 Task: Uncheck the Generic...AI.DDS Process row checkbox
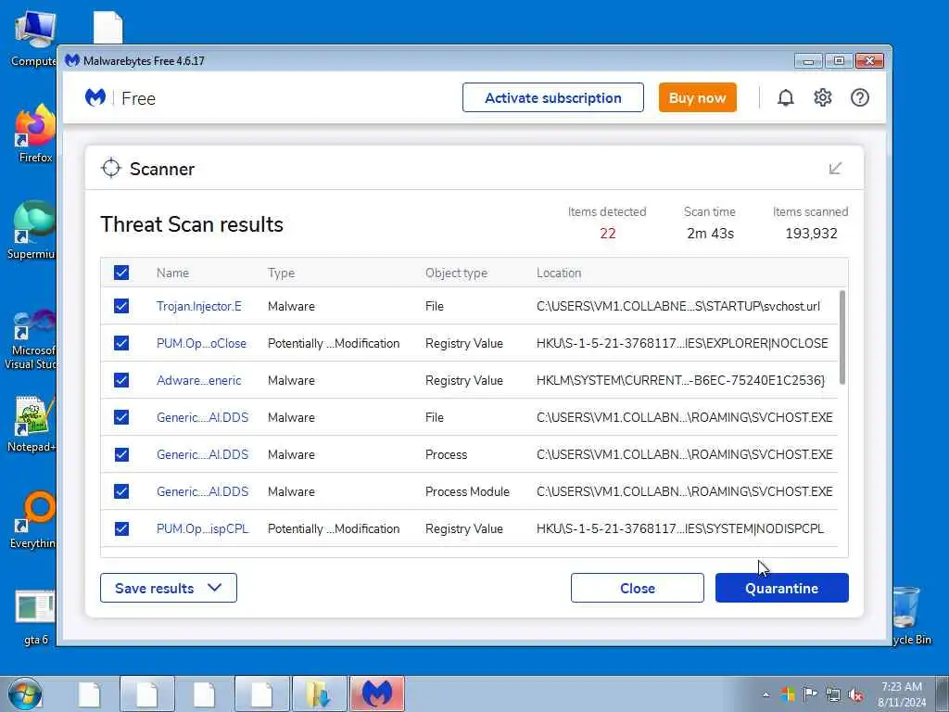click(x=121, y=454)
